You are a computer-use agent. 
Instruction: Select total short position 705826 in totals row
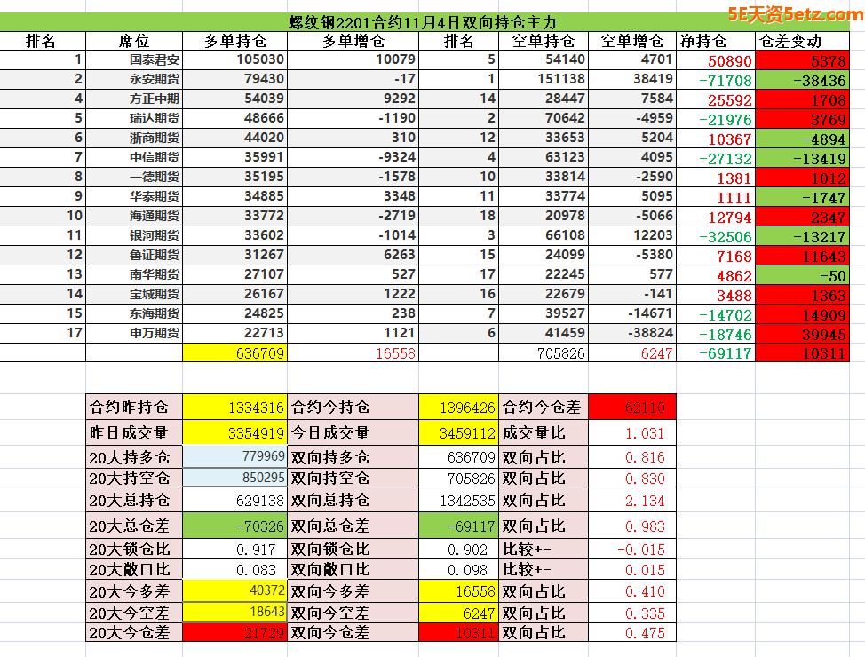[x=543, y=353]
